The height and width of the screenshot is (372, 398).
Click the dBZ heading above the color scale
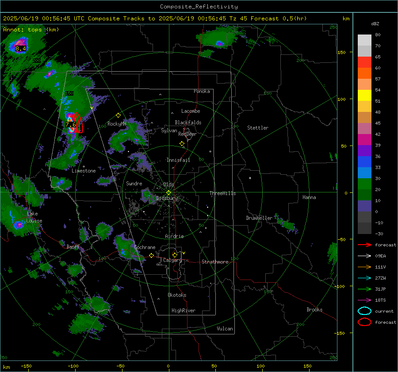pos(375,23)
